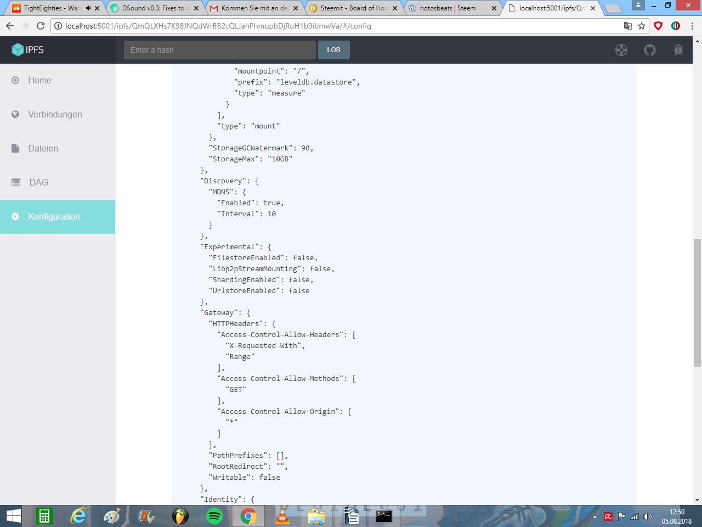Select the DAG sidebar entry
This screenshot has width=702, height=527.
58,182
